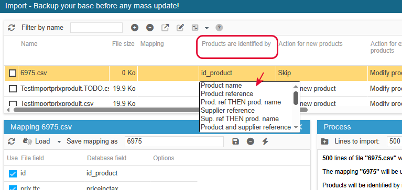Click the Mapping column header
The image size is (402, 190).
pos(152,44)
